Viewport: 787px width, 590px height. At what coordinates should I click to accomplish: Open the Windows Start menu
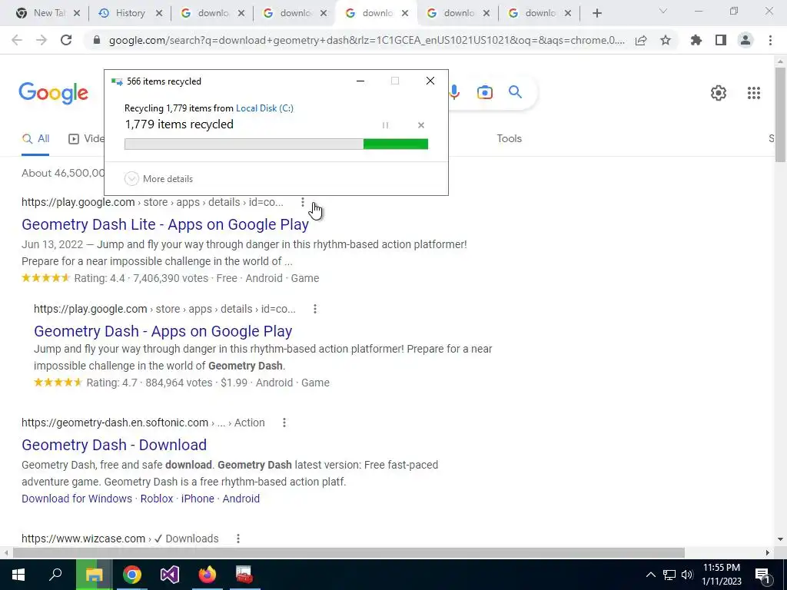(x=18, y=575)
